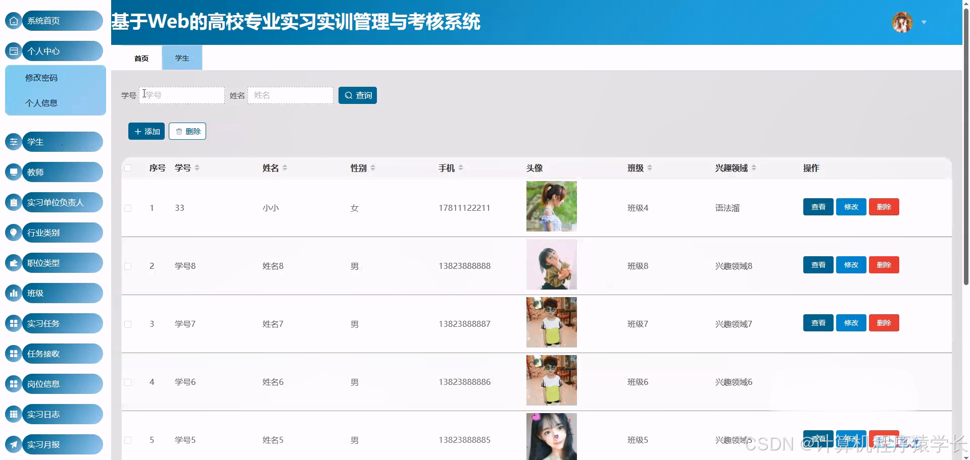Open the 个人中心 sidebar menu

(63, 51)
